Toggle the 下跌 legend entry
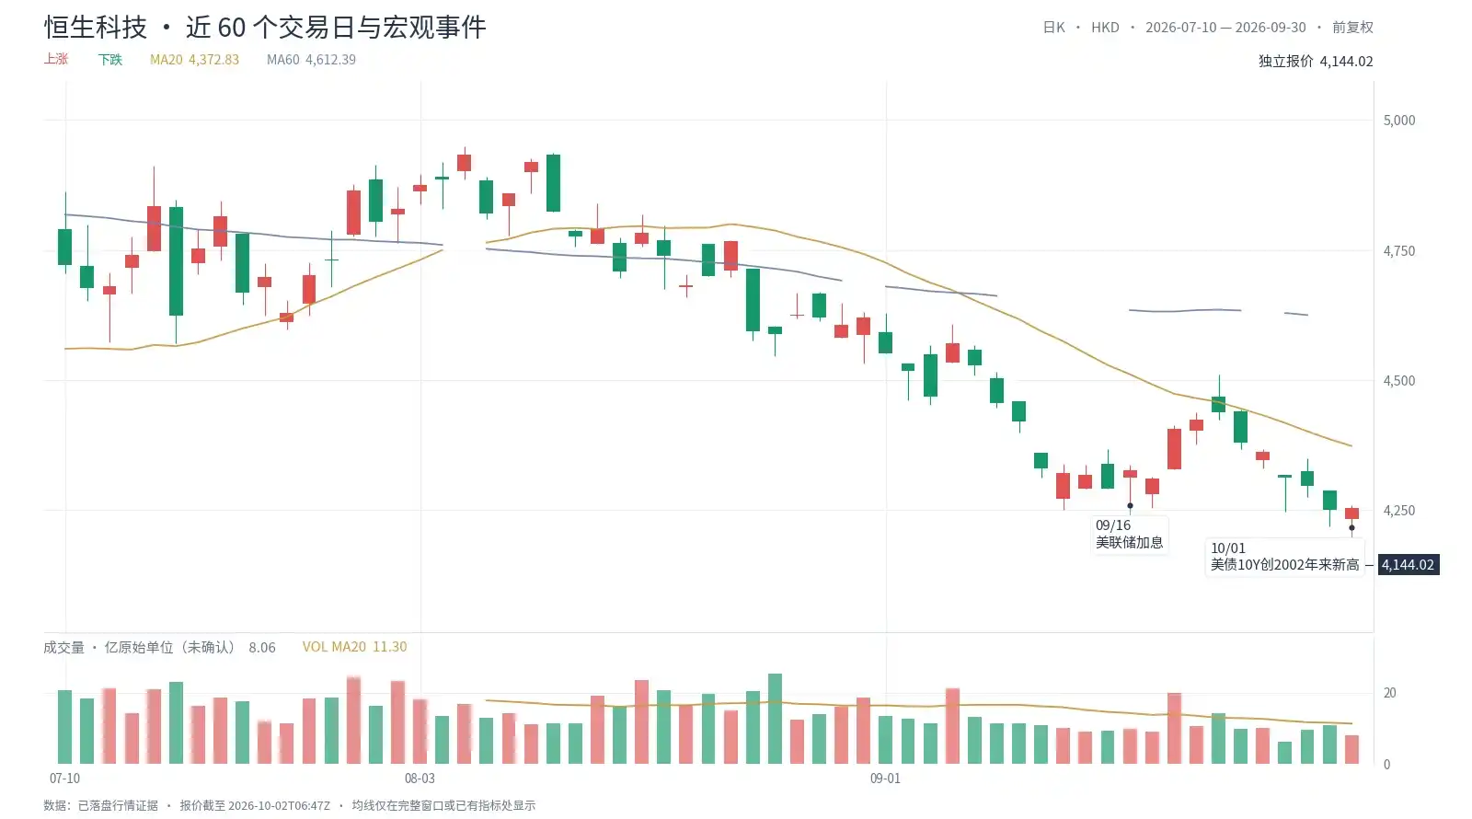 point(110,59)
